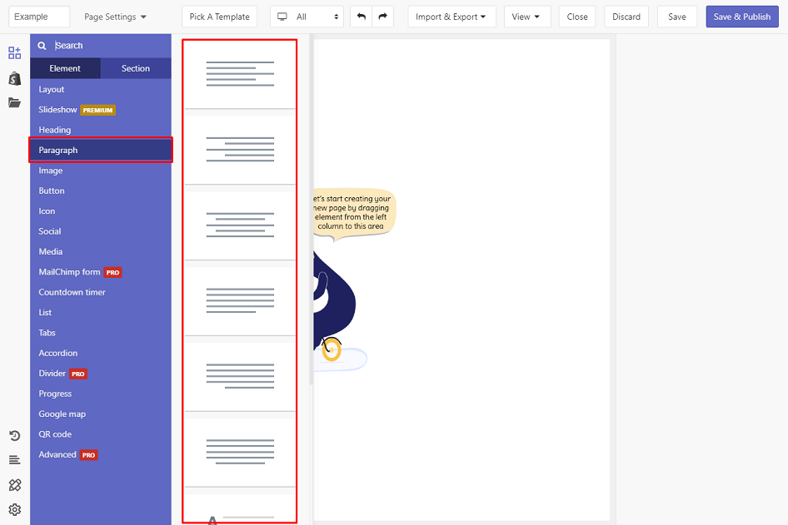Open the add elements icon in left rail
Viewport: 788px width, 525px height.
[x=14, y=52]
